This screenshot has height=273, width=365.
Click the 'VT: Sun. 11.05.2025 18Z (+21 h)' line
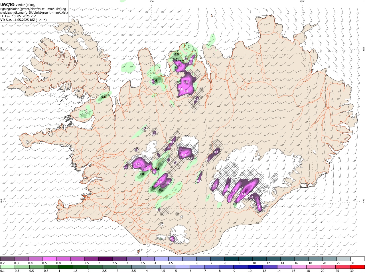pos(23,20)
